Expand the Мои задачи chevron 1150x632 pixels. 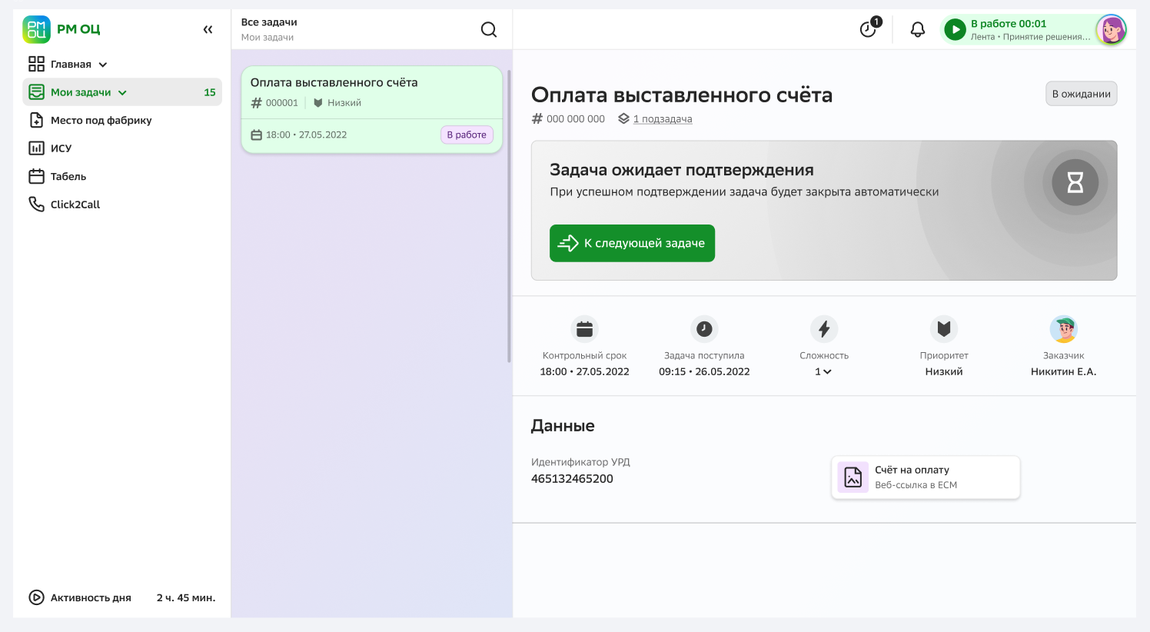click(x=122, y=93)
